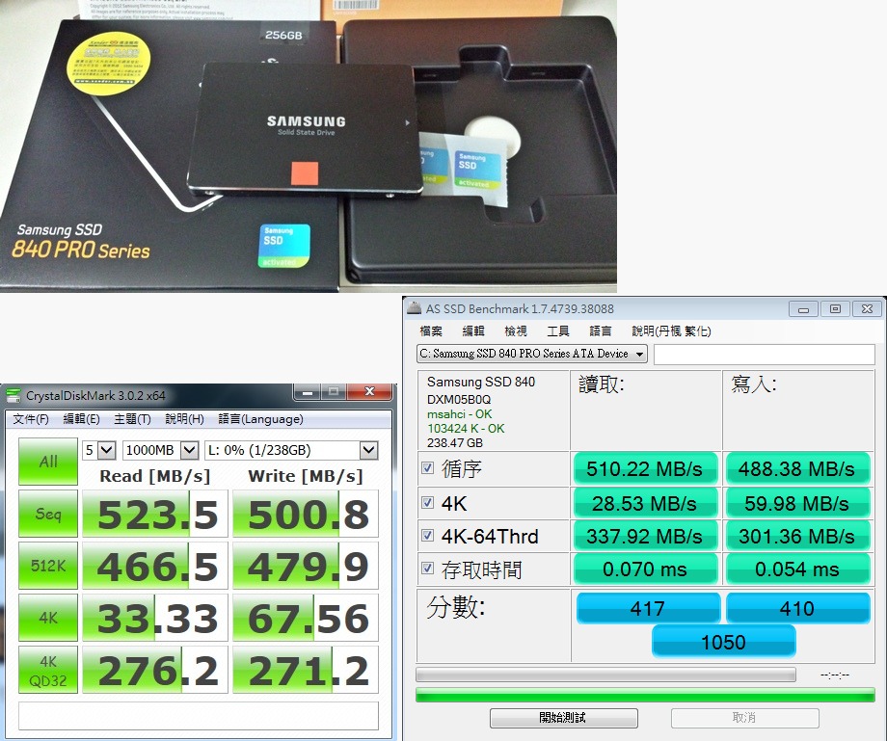The height and width of the screenshot is (741, 887).
Task: Click the 取消 cancel button
Action: click(744, 718)
